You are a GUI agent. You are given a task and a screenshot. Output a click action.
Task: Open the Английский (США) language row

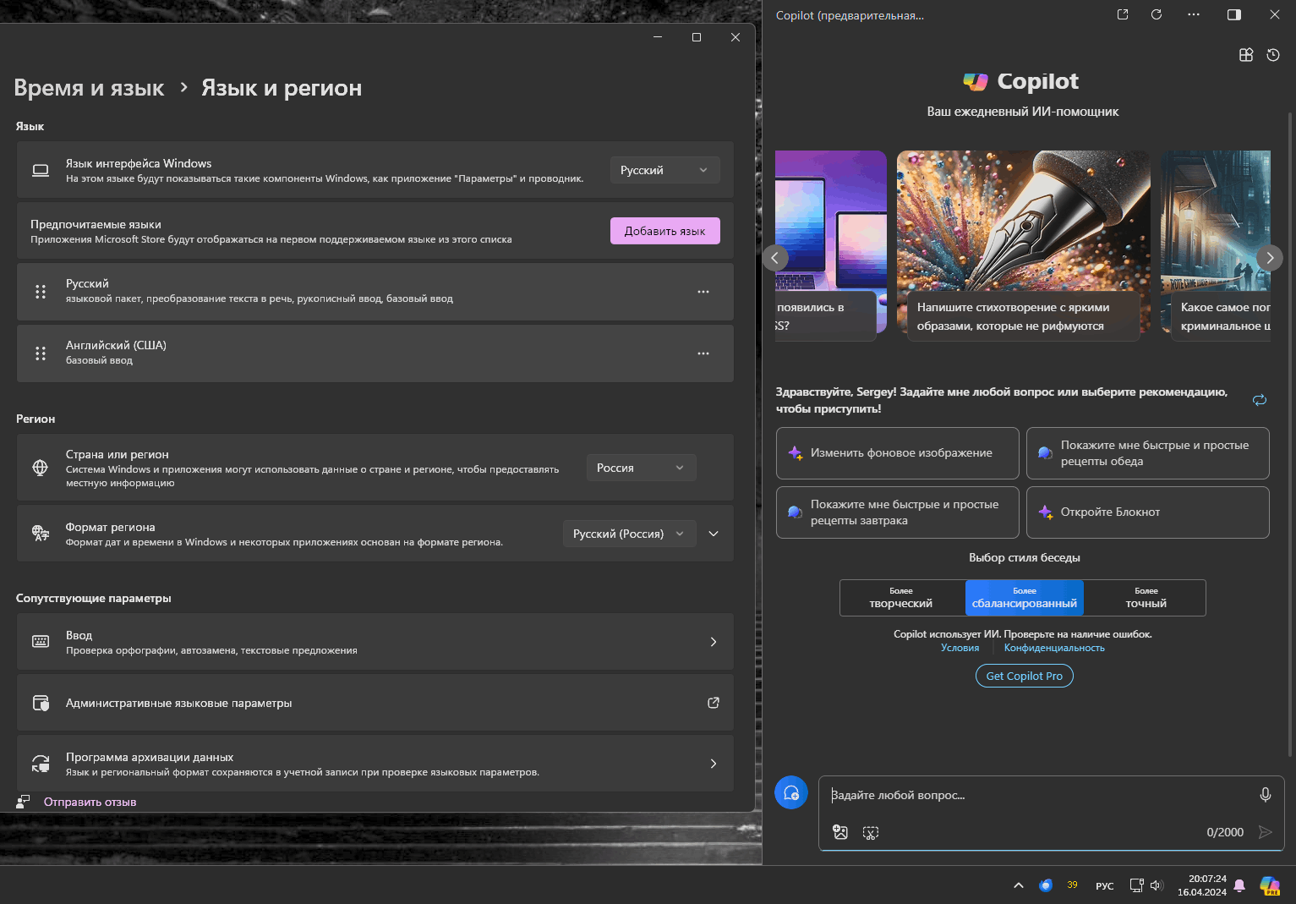click(x=375, y=353)
